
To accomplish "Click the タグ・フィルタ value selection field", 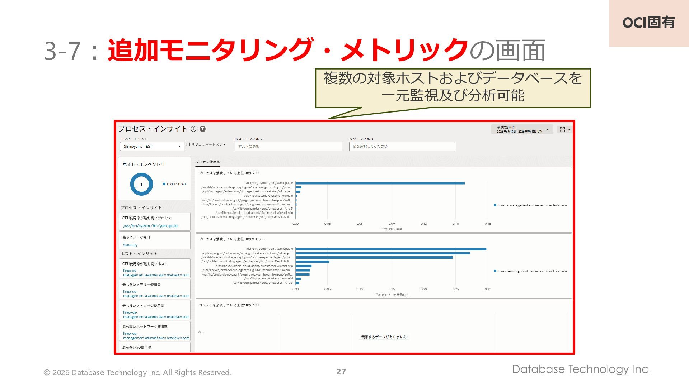I will click(x=403, y=147).
